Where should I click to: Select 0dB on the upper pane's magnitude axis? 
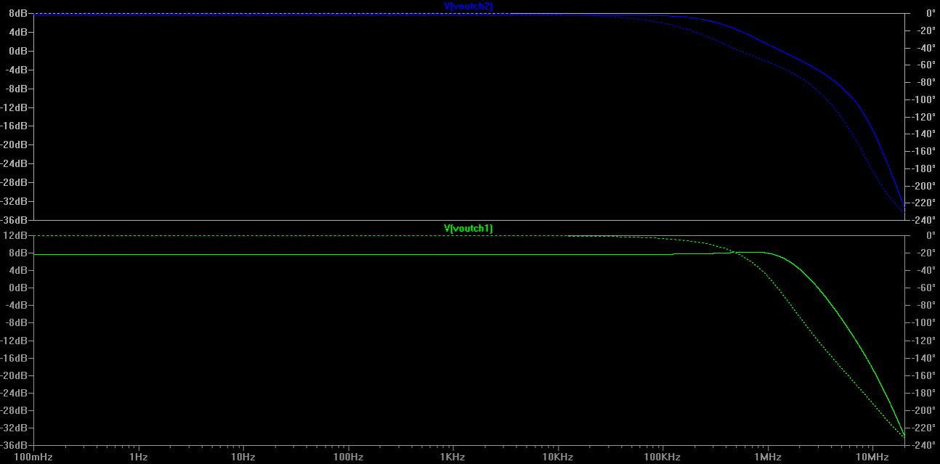(x=19, y=51)
